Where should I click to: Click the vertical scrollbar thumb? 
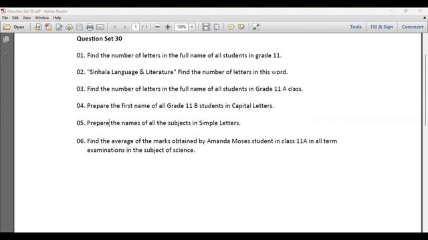pos(425,90)
